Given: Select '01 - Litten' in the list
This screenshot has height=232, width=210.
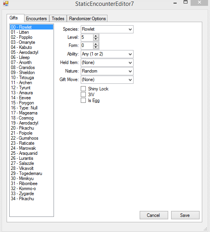Looking at the screenshot, I should [31, 32].
